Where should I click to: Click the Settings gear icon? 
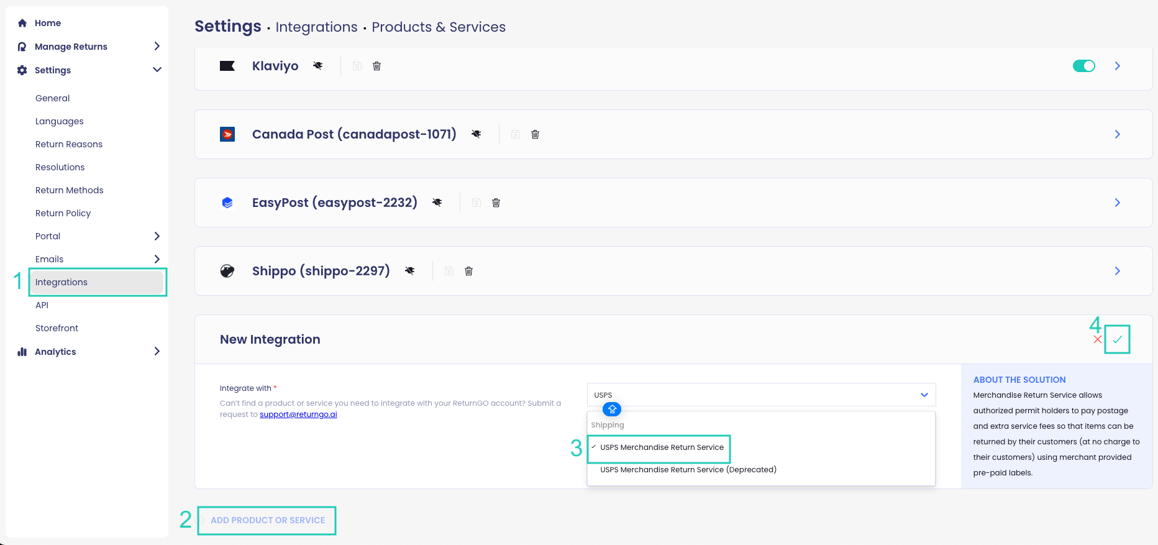coord(22,70)
